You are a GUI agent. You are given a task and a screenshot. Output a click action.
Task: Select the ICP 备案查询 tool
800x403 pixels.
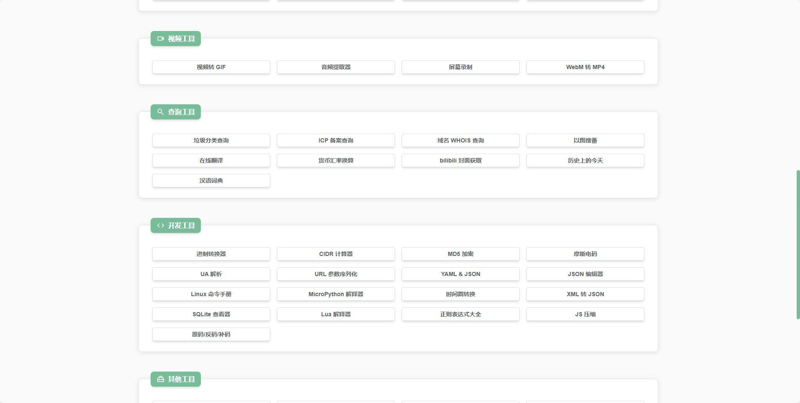[336, 140]
